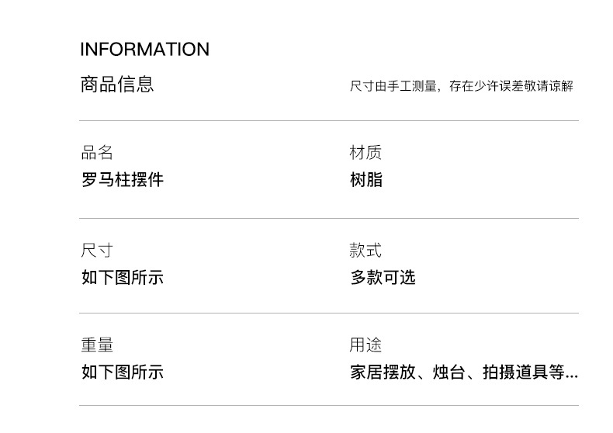Click the 品名 field label
The height and width of the screenshot is (433, 613).
pyautogui.click(x=97, y=153)
